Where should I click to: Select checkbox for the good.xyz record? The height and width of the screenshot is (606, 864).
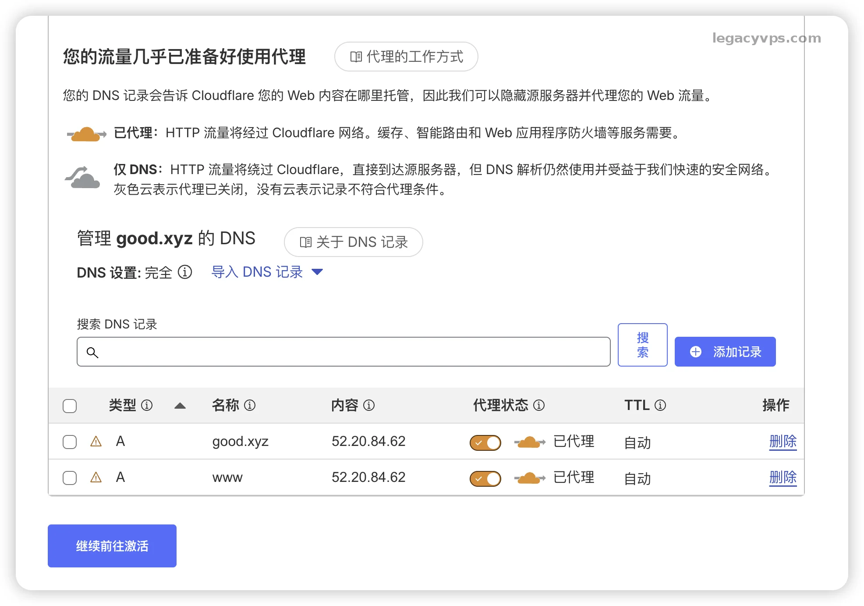coord(70,442)
